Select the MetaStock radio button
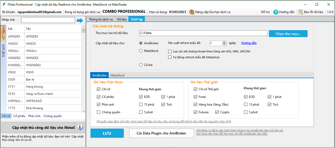 tap(141, 51)
